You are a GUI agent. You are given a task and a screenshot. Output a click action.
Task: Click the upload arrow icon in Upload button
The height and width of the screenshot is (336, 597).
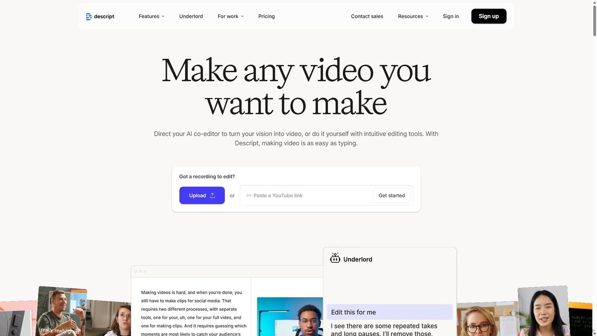point(212,196)
